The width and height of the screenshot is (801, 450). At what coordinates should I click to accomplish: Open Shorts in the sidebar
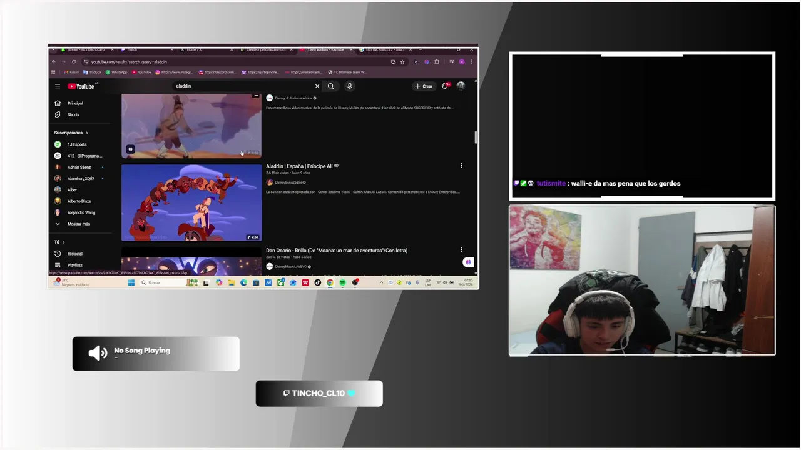coord(73,114)
